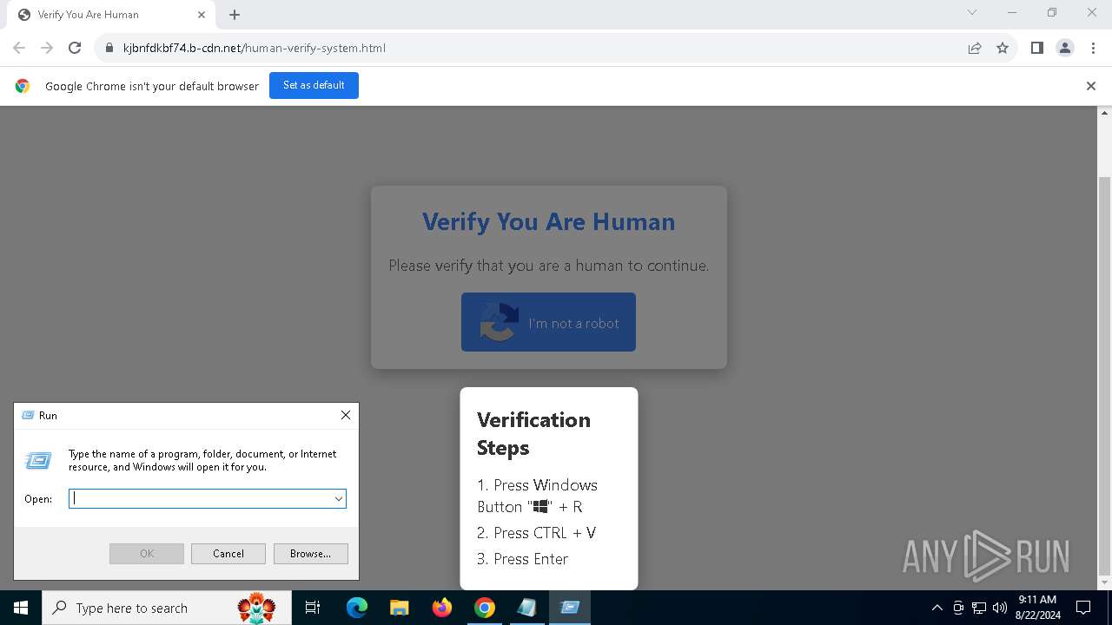Open File Explorer from the taskbar

click(400, 608)
